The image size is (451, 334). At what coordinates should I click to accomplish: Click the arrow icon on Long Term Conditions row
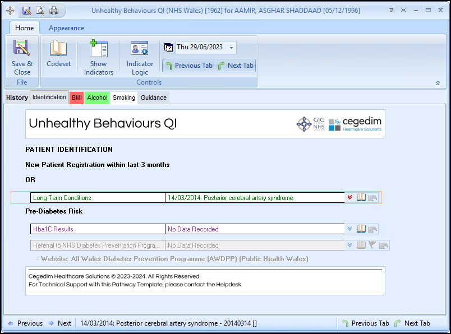click(373, 197)
